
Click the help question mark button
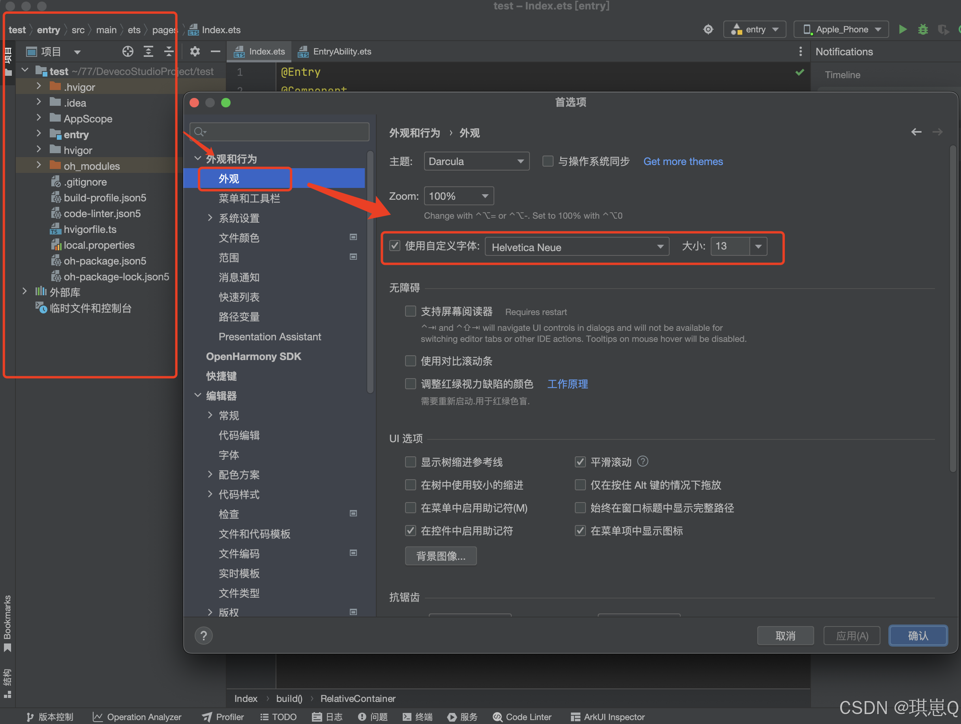pos(203,636)
